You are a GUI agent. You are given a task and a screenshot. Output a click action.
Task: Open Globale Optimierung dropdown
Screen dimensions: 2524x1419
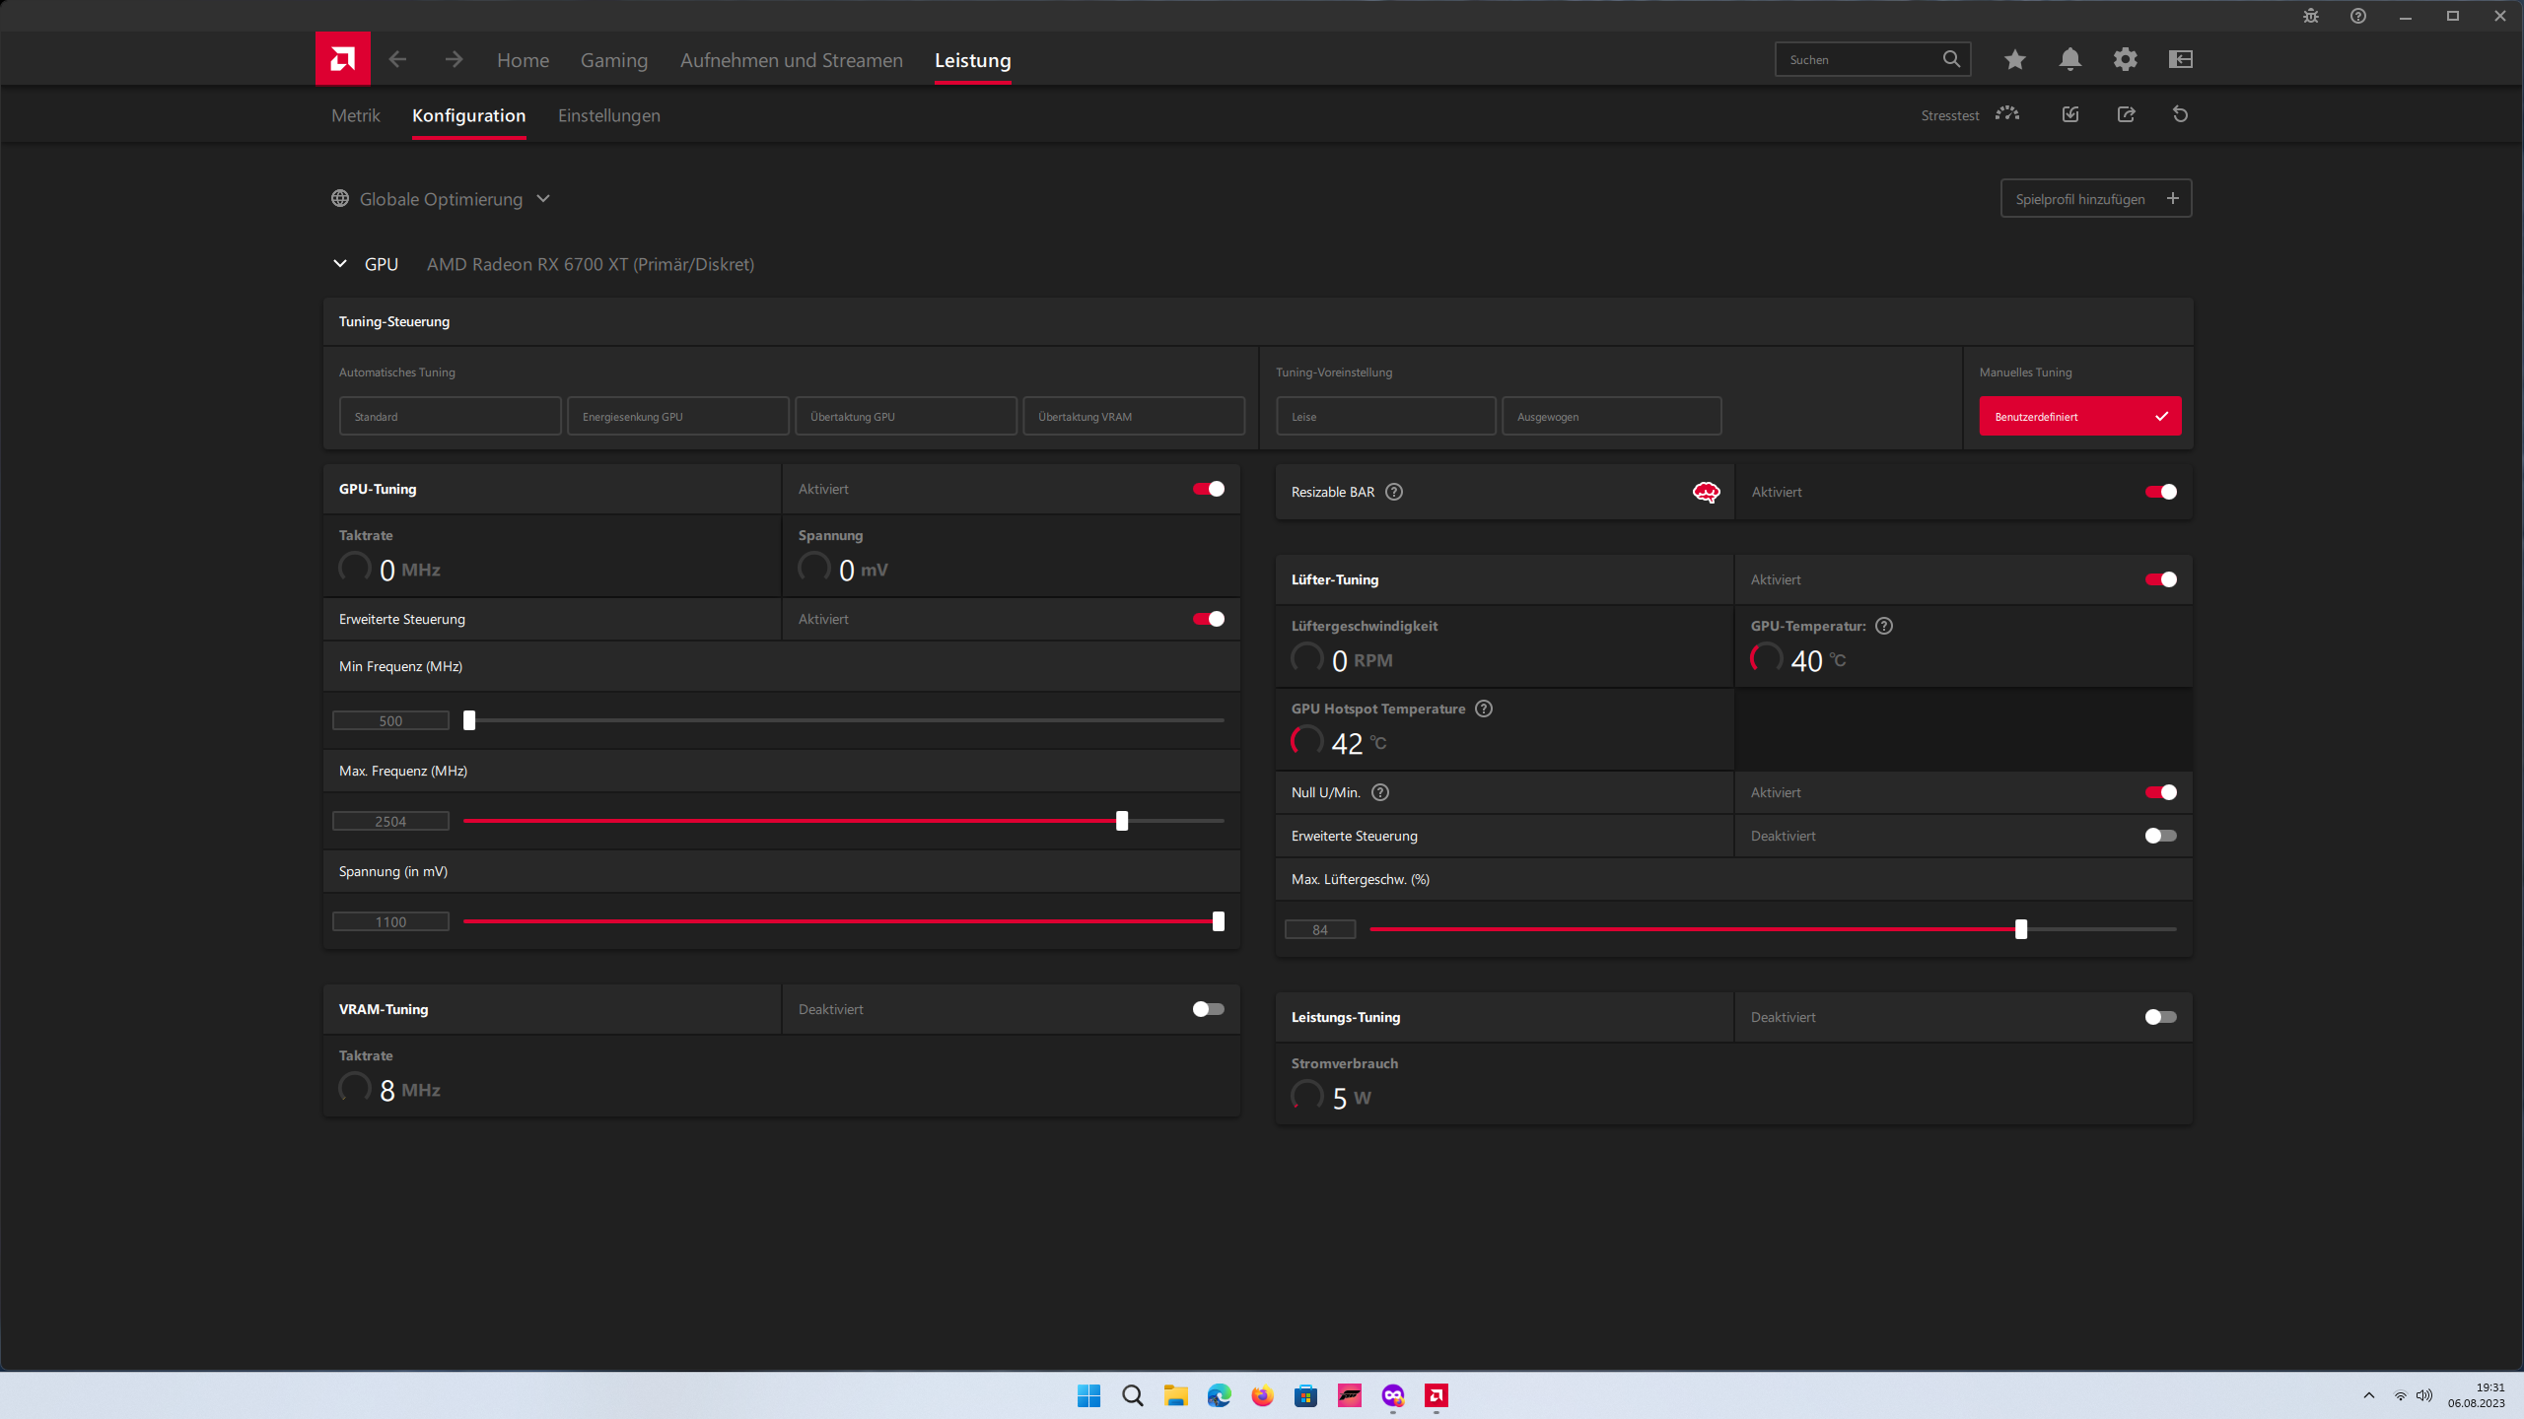click(x=441, y=199)
